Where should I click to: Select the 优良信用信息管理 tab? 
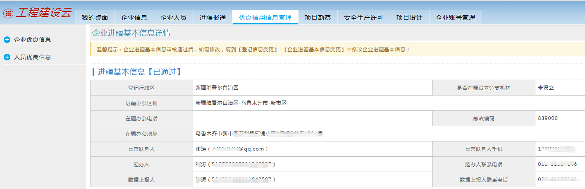pos(265,17)
